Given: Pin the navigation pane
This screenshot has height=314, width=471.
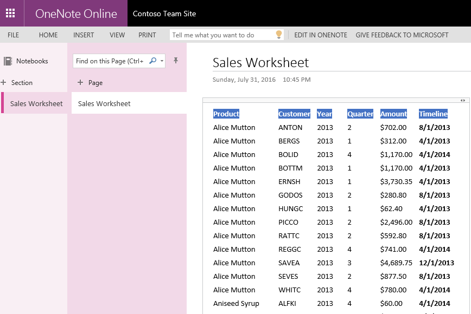Looking at the screenshot, I should 175,61.
